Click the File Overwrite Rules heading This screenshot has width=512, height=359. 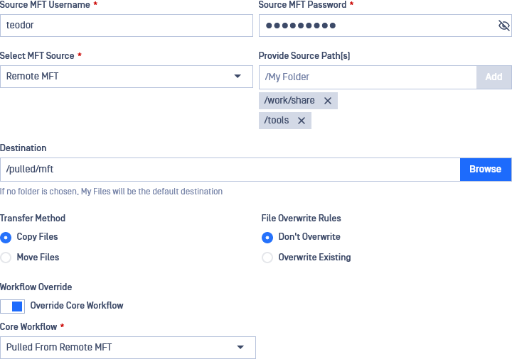(x=301, y=218)
